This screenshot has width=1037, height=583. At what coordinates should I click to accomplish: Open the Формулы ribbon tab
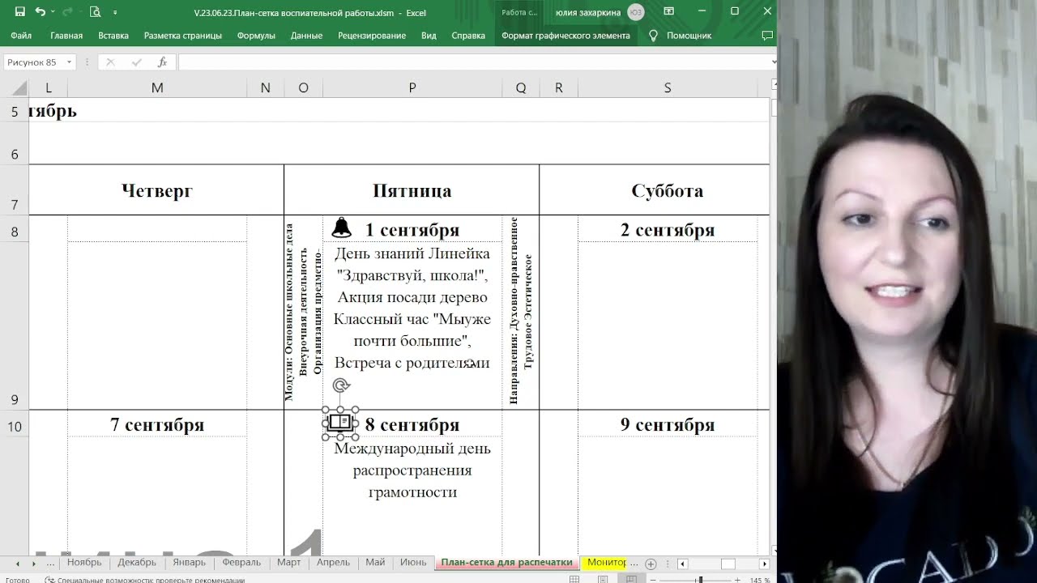tap(256, 36)
